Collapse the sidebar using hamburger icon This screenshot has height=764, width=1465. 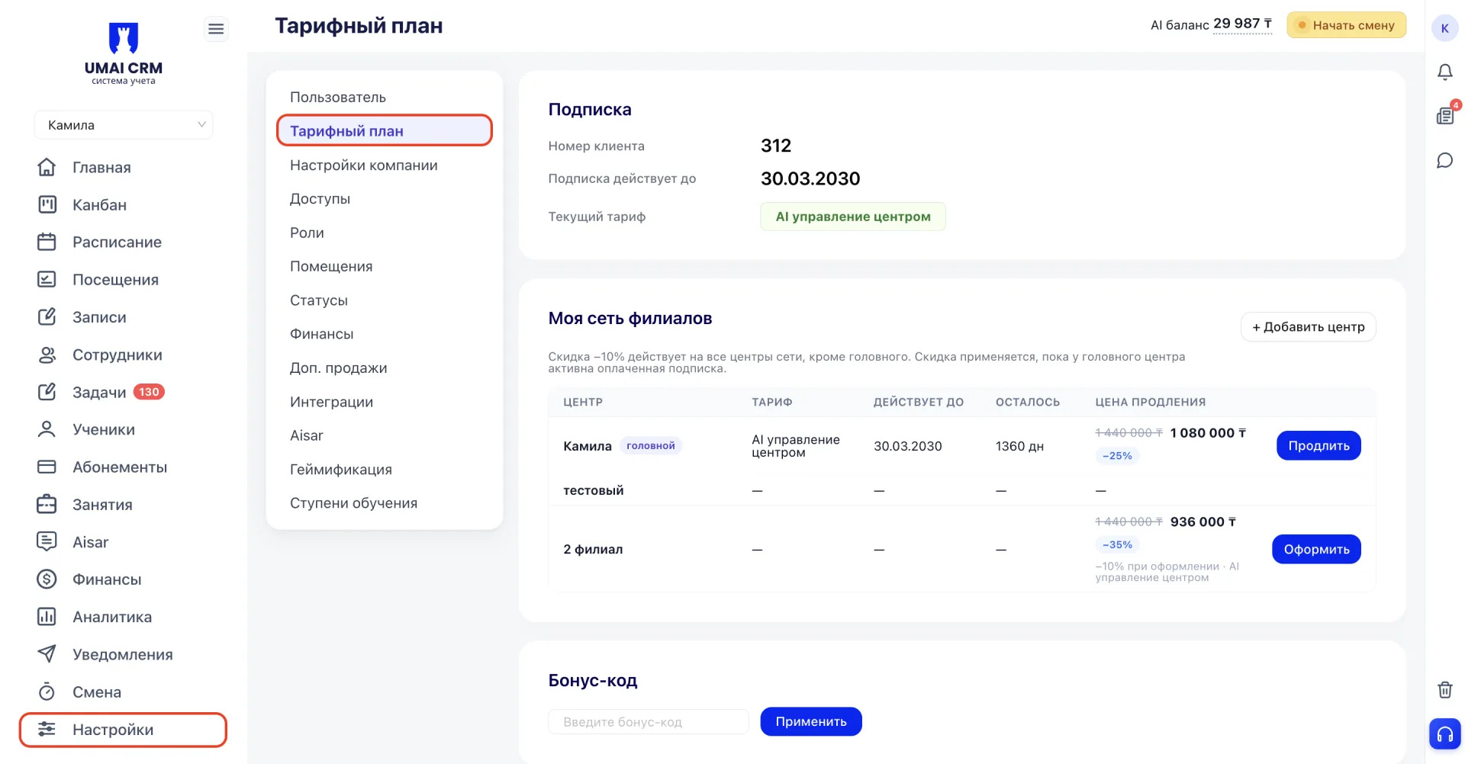[216, 29]
